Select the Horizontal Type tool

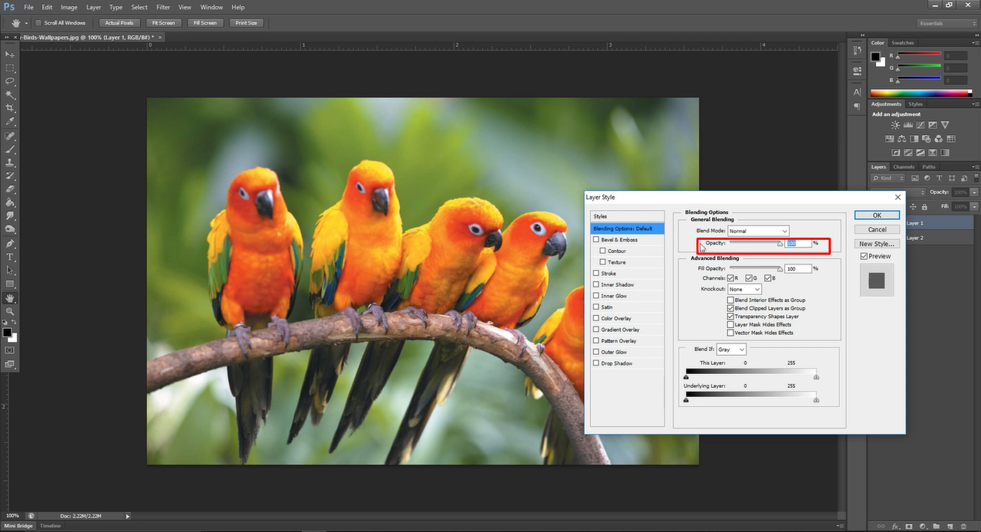(10, 257)
